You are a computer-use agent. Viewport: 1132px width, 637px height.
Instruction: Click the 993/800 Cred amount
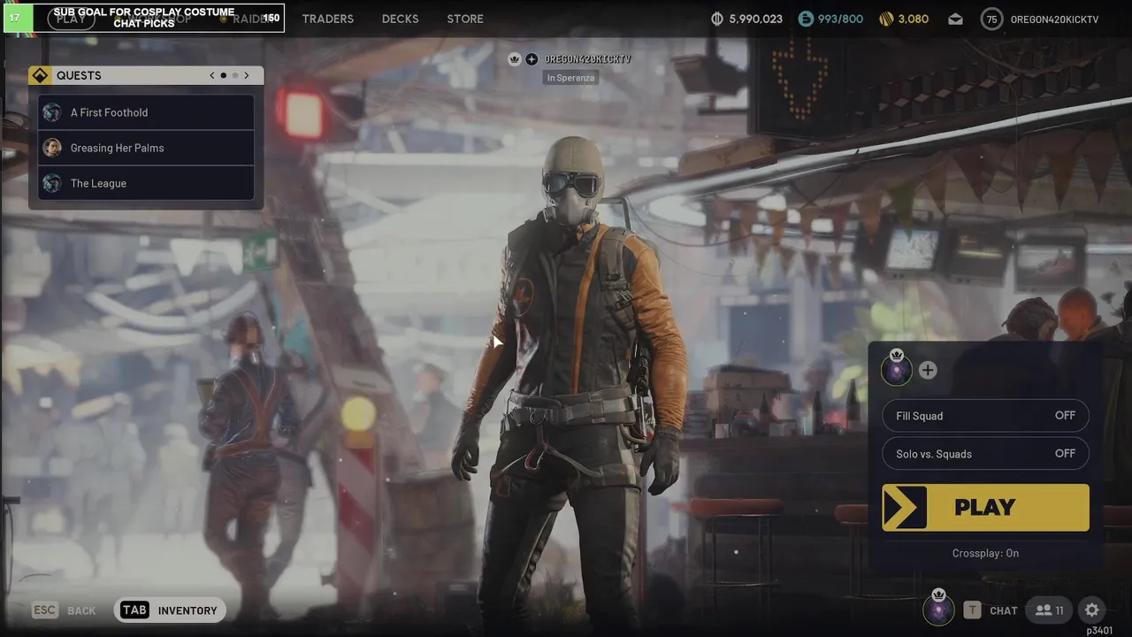pyautogui.click(x=840, y=19)
